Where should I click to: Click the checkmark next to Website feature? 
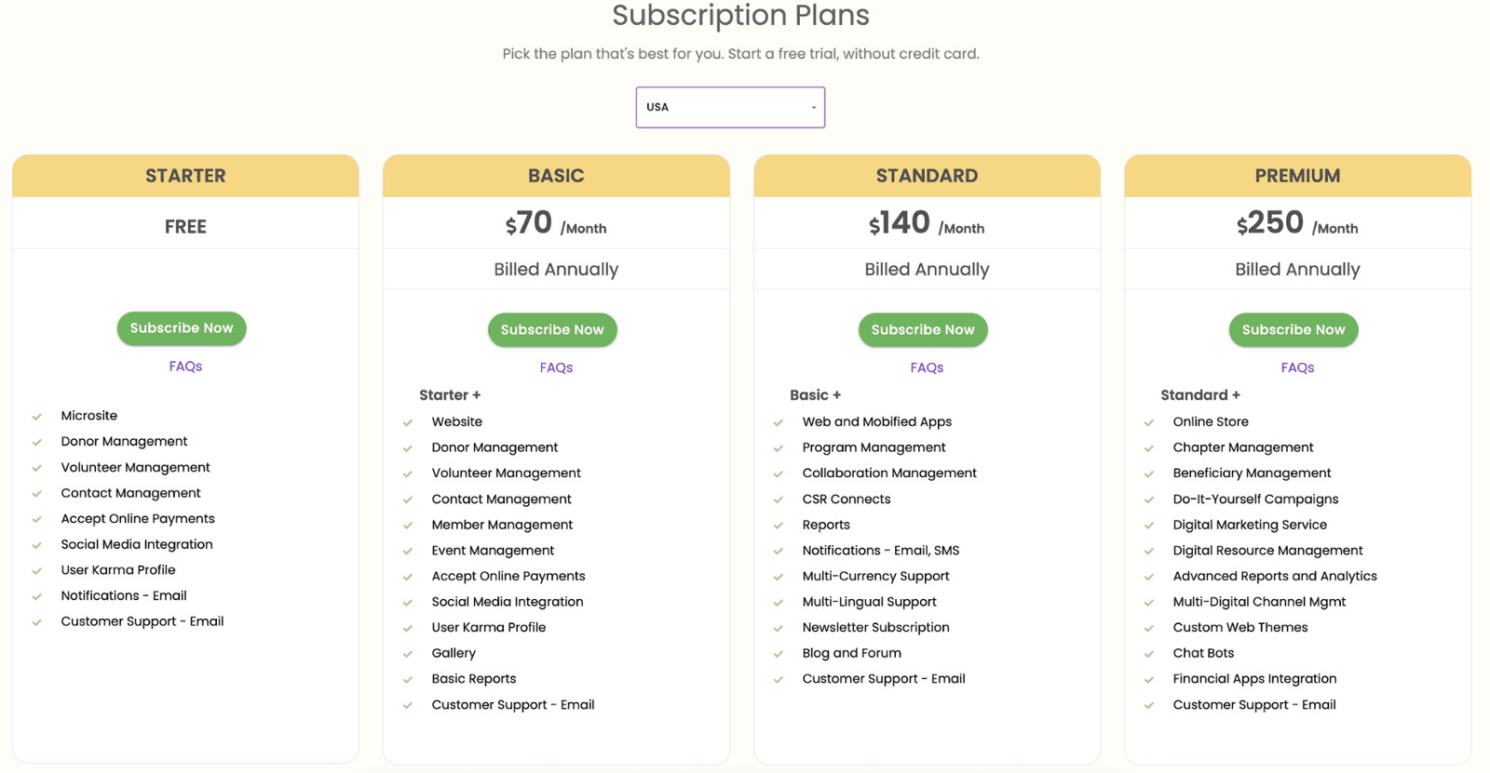408,422
